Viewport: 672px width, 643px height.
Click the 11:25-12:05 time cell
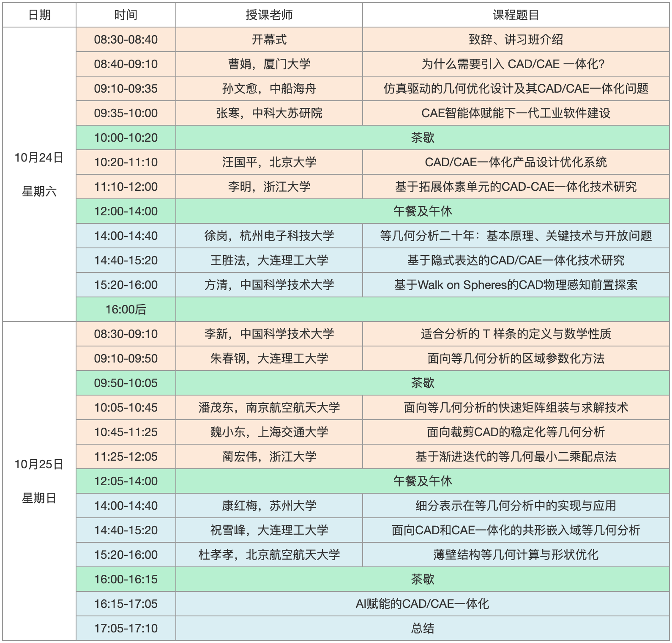coord(126,456)
